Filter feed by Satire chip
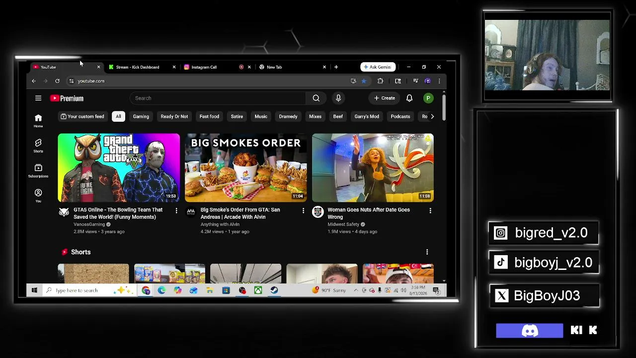Image resolution: width=636 pixels, height=358 pixels. pos(237,116)
